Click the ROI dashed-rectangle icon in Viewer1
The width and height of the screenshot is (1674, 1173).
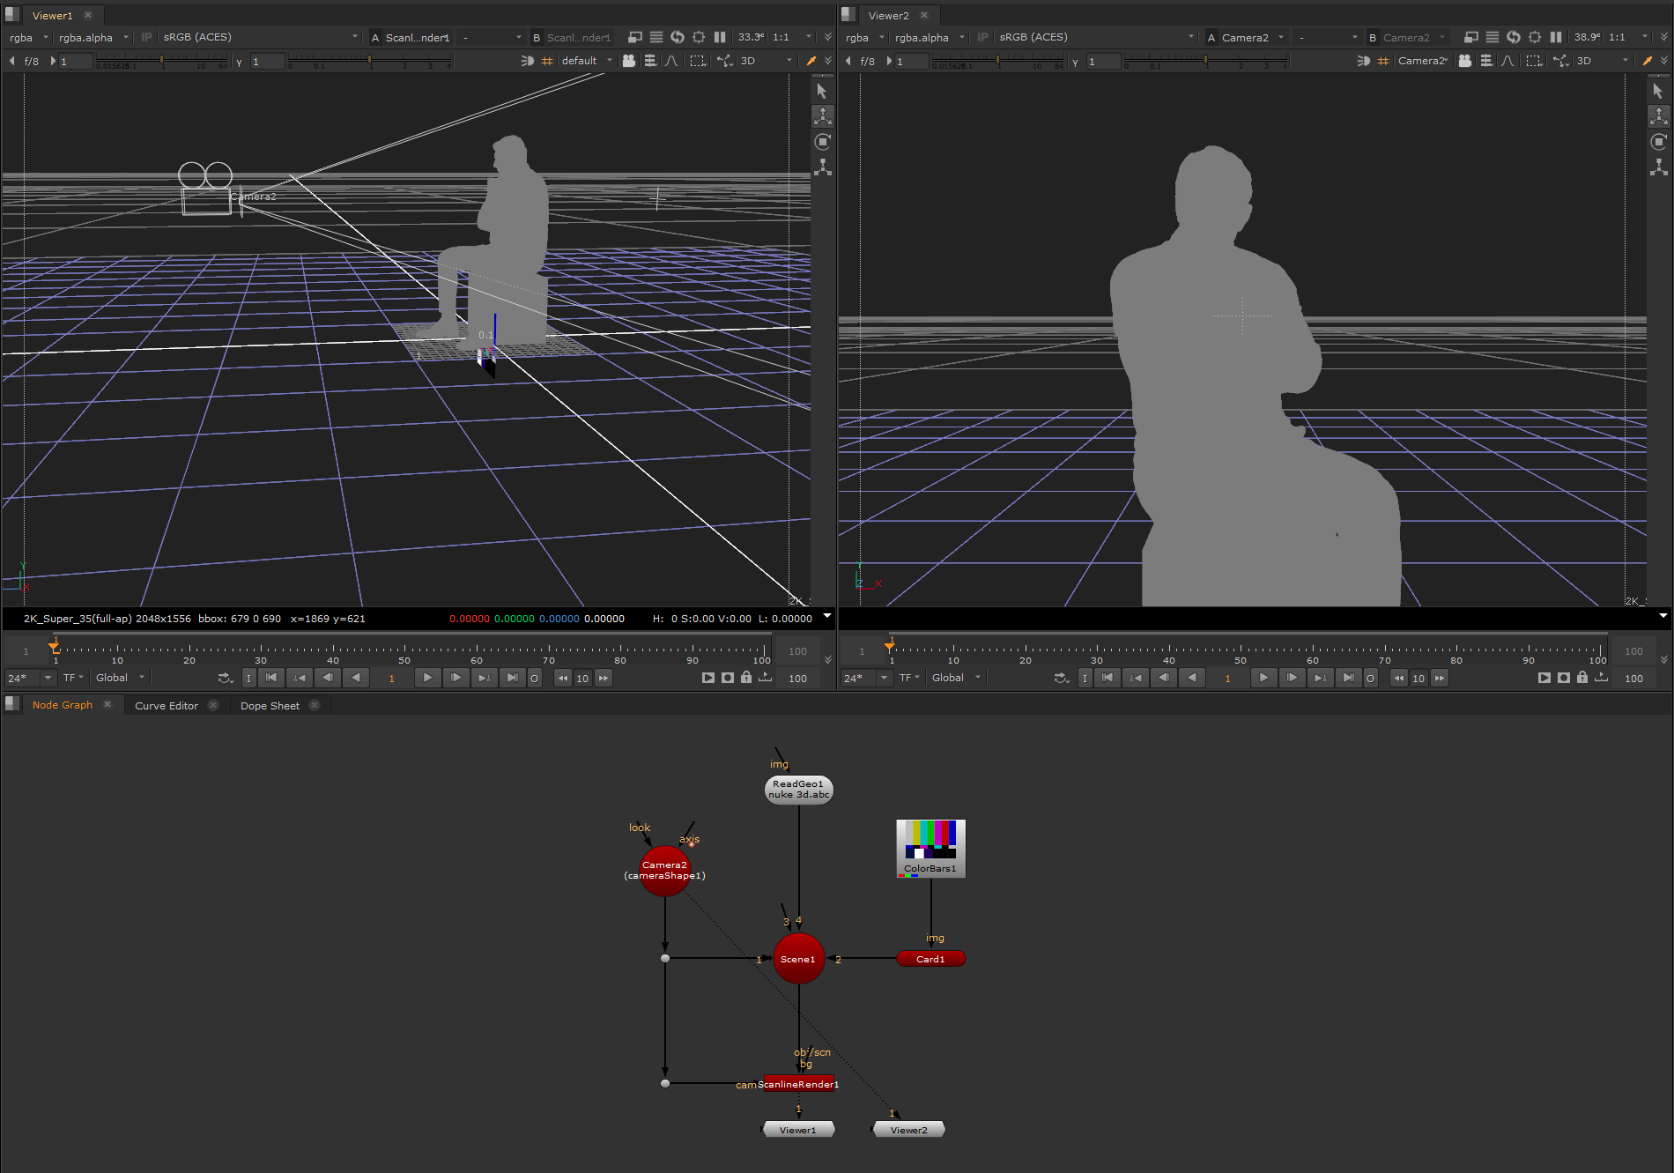(697, 61)
